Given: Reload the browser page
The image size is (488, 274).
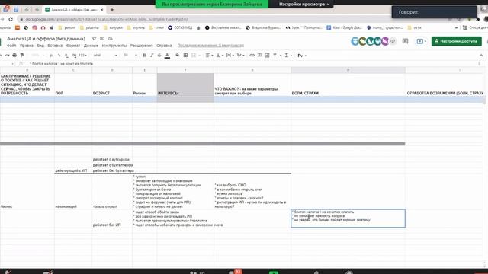Looking at the screenshot, I should [x=11, y=19].
